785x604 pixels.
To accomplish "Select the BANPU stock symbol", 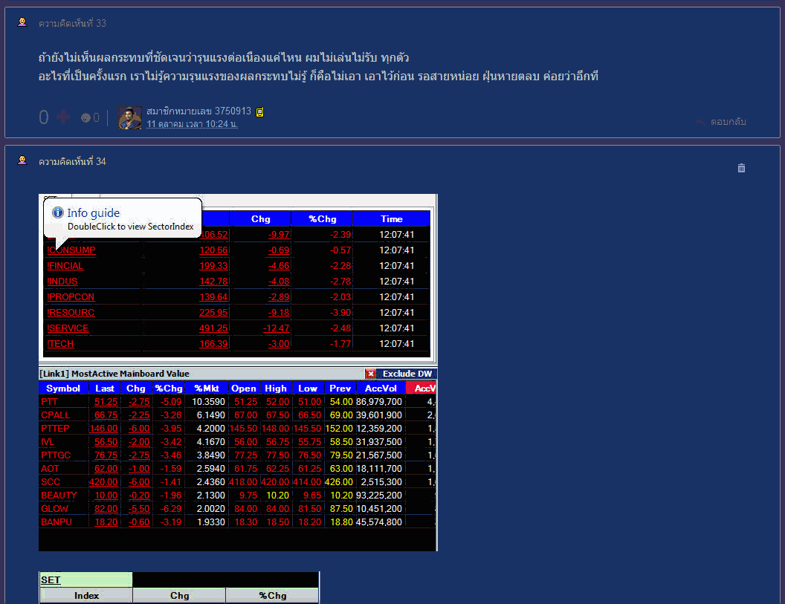I will [56, 522].
